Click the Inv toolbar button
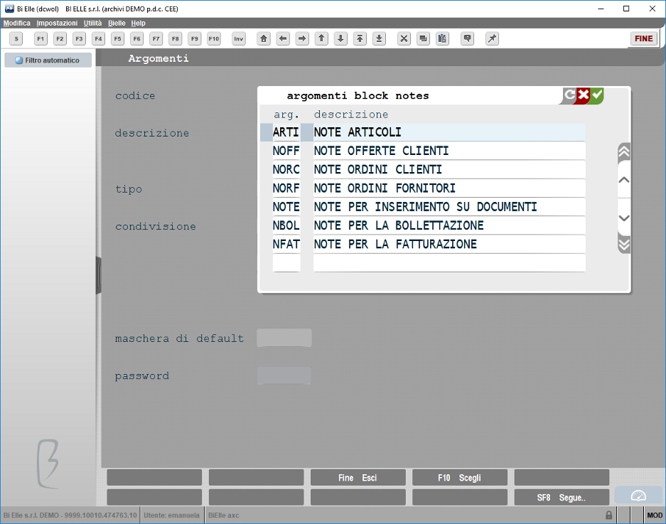Screen dimensions: 666x524 pos(239,38)
